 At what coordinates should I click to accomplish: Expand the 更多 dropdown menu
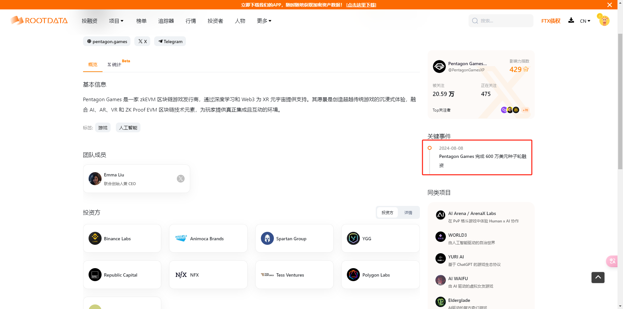(x=264, y=21)
